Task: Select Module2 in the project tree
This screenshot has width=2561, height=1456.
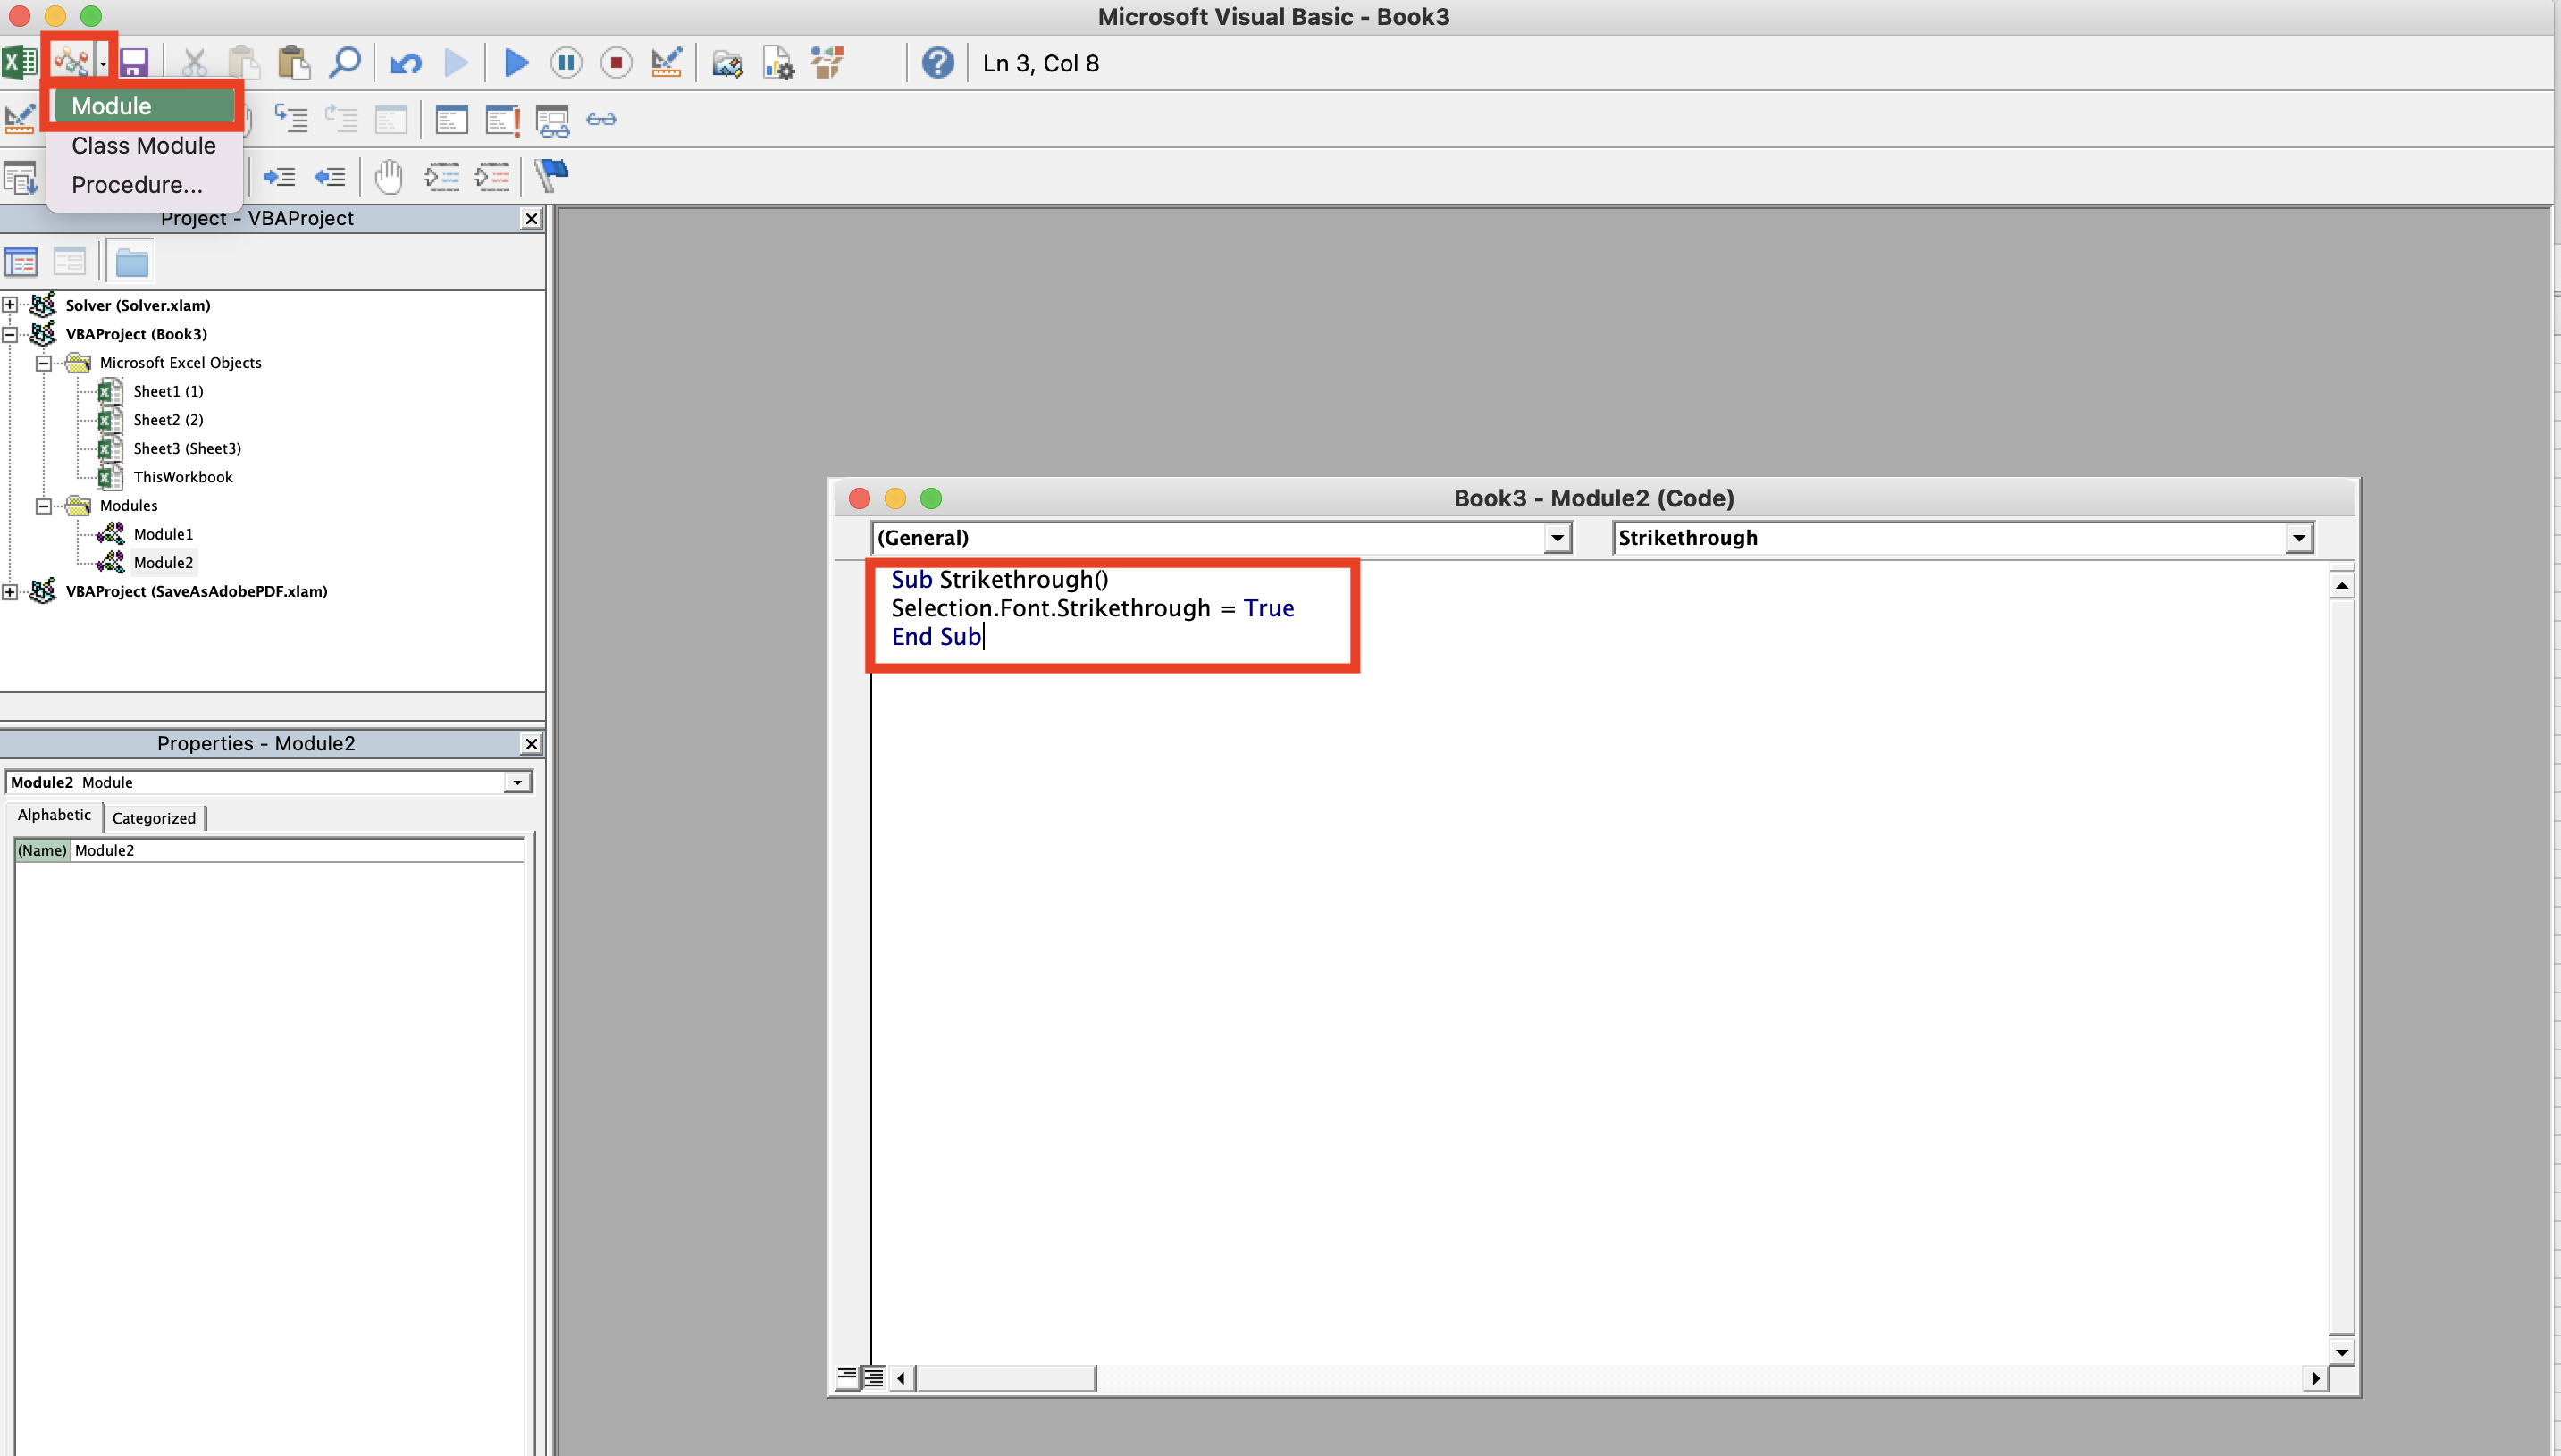Action: click(x=163, y=563)
